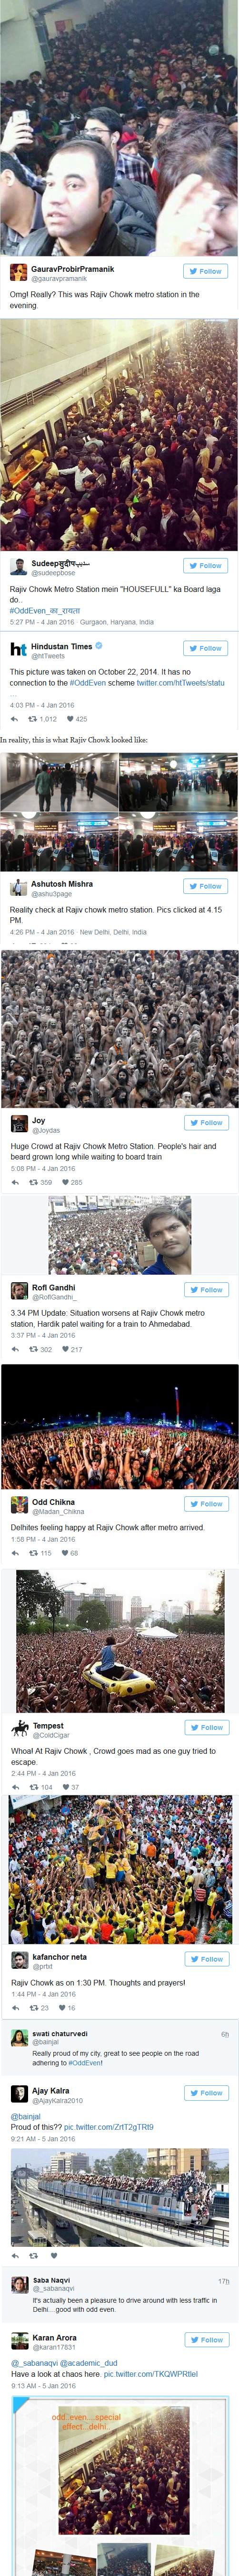Open the @bainjal mention in Ajay Kalra's tweet

[26, 2116]
